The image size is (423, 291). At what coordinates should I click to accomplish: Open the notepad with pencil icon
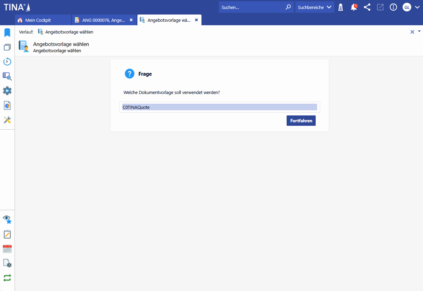point(7,234)
